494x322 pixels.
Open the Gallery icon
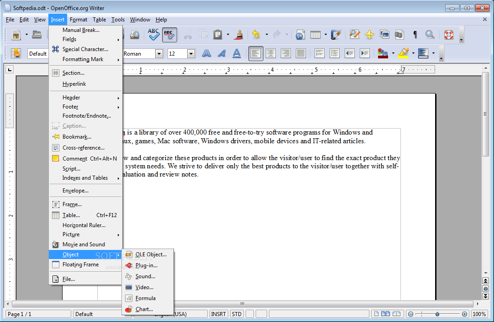385,34
